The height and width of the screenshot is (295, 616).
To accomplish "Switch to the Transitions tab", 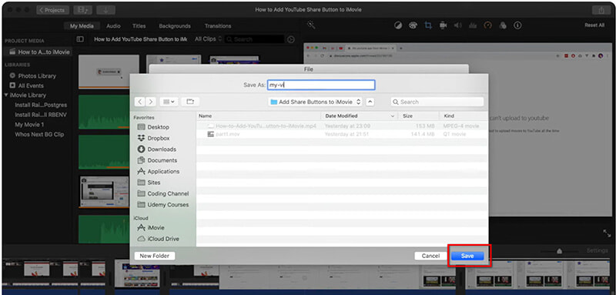I will pyautogui.click(x=218, y=26).
